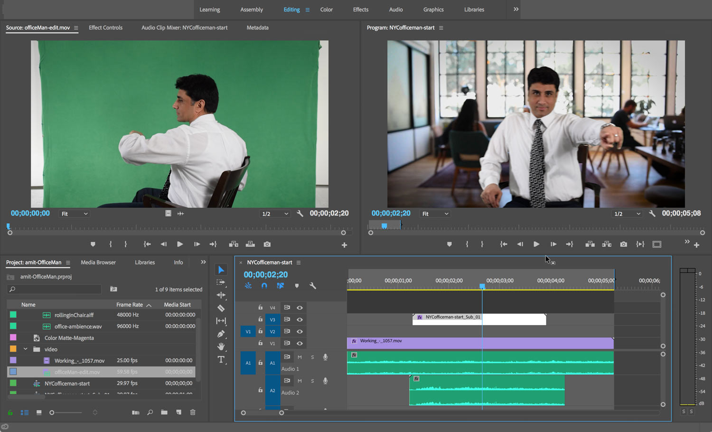Solo the Audio 2 track
The image size is (712, 432).
[x=312, y=380]
